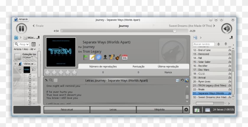Select the TRON album thumbnail in collection tree
248x127 pixels.
pos(27,70)
